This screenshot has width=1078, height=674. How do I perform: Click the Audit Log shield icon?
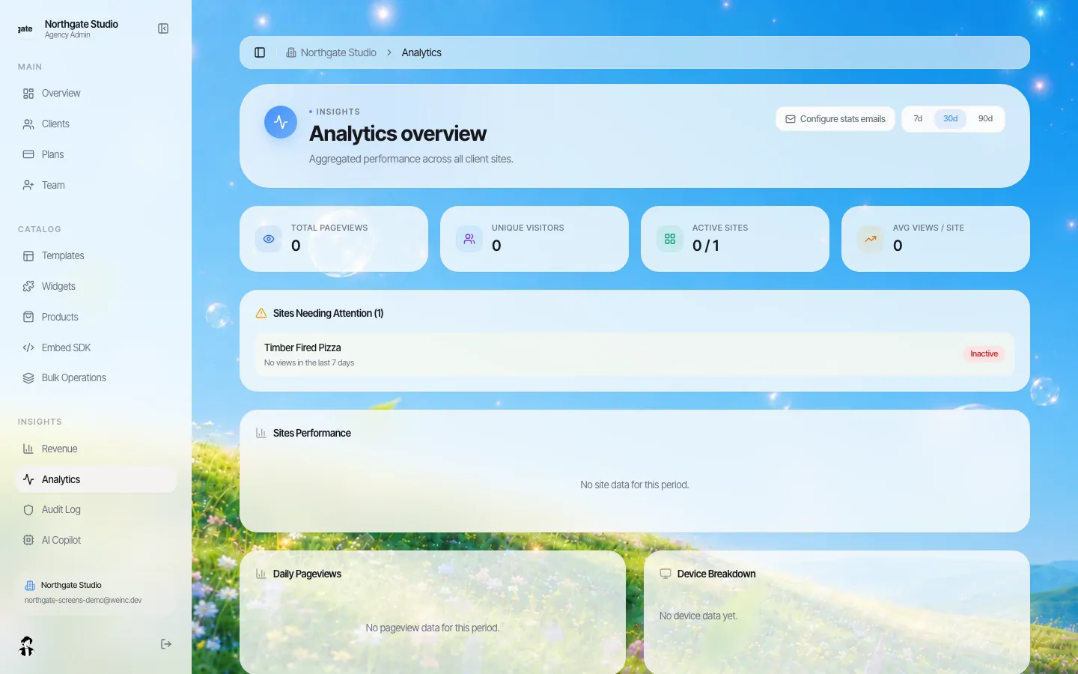28,510
